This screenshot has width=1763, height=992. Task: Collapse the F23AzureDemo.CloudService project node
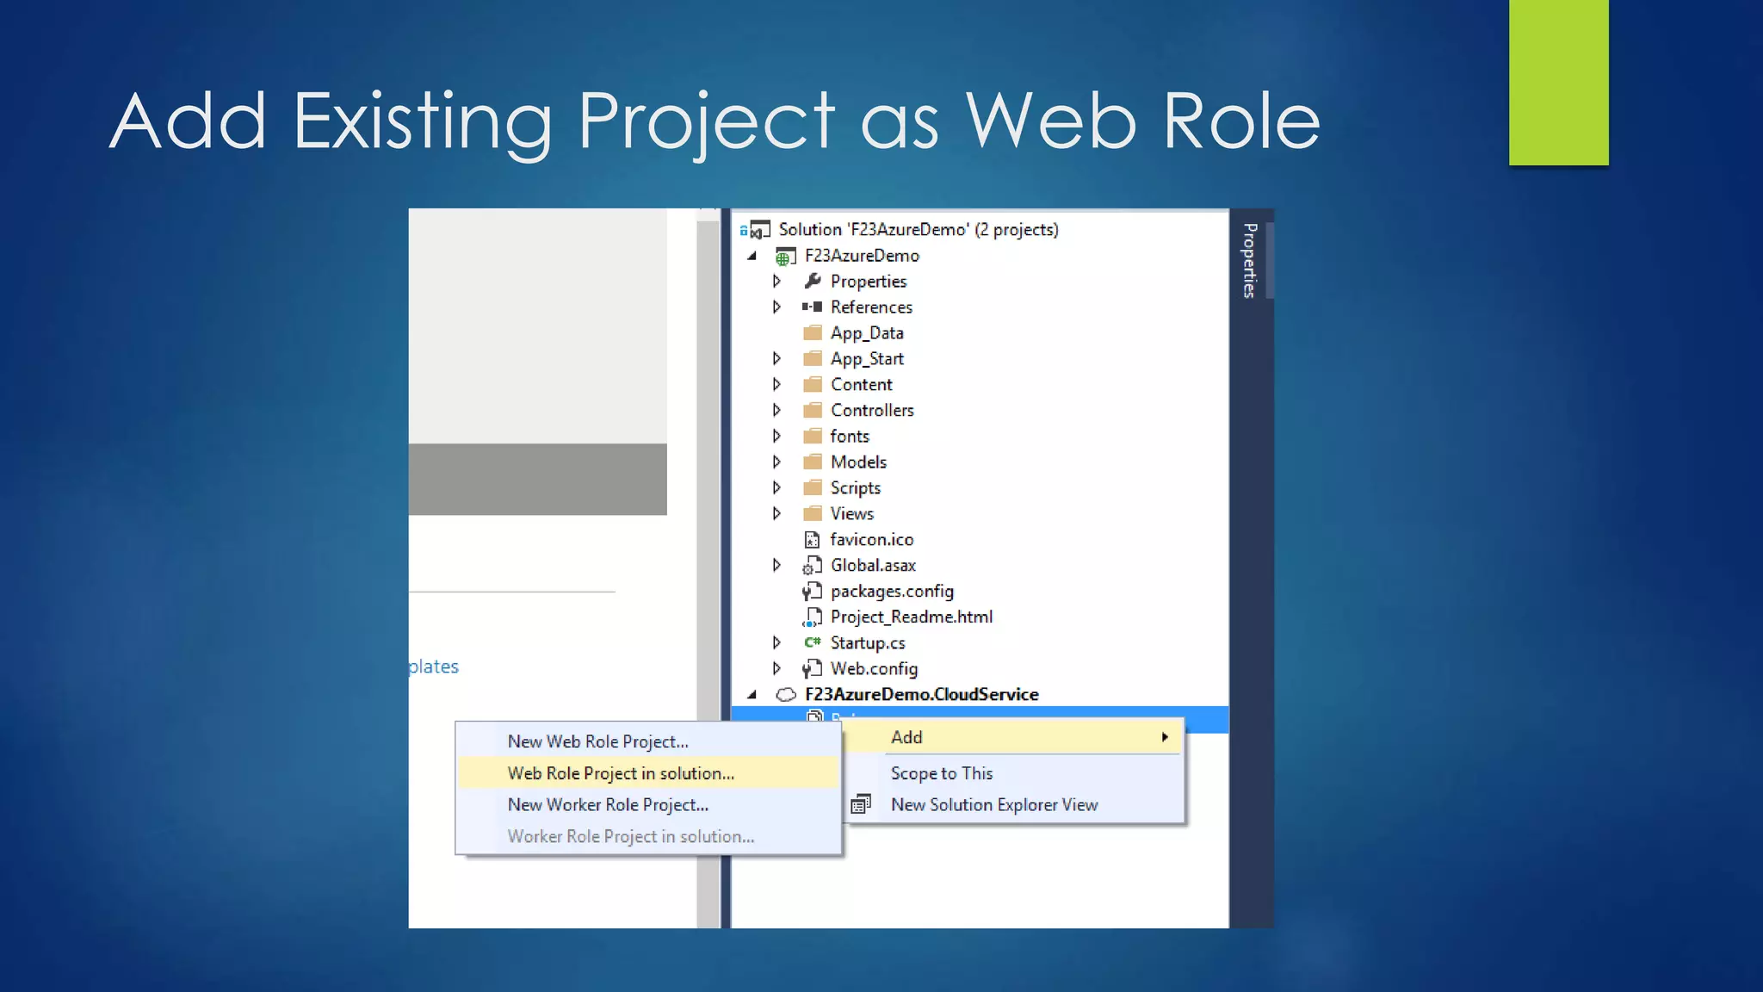752,694
